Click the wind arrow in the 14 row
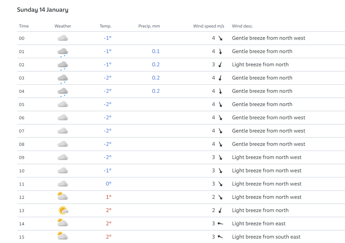This screenshot has height=243, width=345. tap(220, 224)
